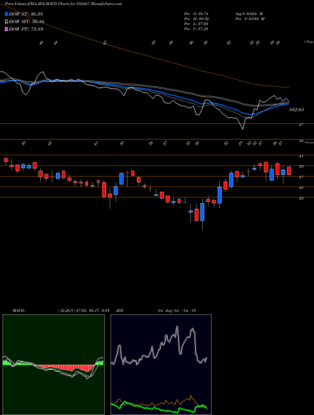Click the last red candlestick on the right

(289, 170)
